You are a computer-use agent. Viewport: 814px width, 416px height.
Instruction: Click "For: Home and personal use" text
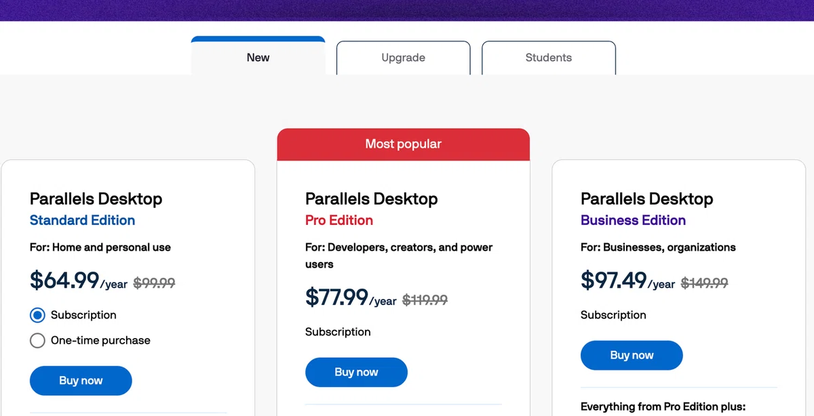pos(100,247)
